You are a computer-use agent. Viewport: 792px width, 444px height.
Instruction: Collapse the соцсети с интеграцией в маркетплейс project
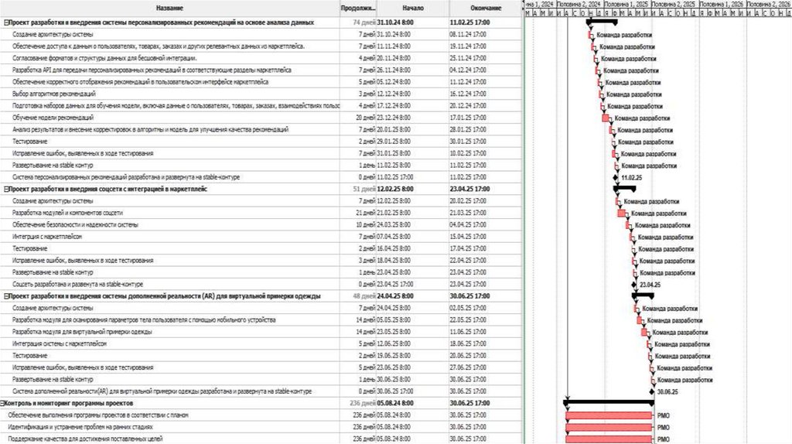6,190
